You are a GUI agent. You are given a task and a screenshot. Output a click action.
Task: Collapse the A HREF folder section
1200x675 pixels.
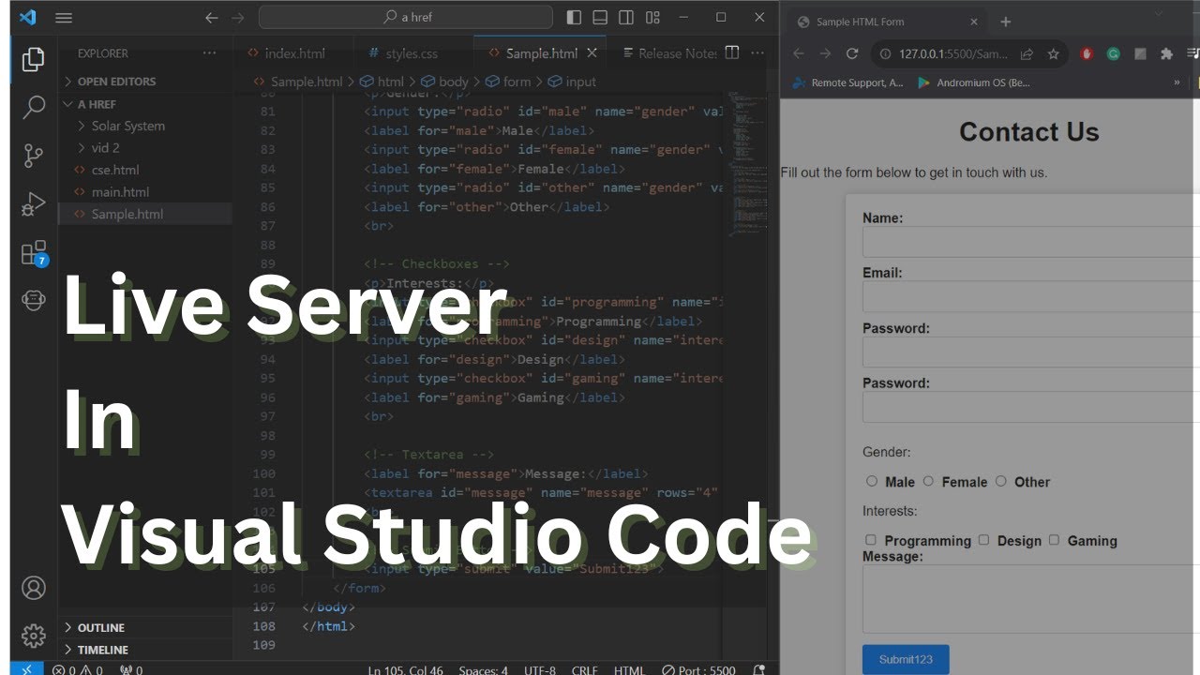click(145, 104)
